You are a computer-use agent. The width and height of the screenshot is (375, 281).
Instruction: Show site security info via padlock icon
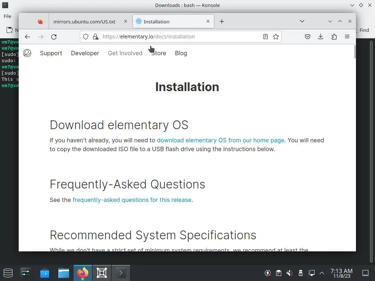click(x=96, y=37)
